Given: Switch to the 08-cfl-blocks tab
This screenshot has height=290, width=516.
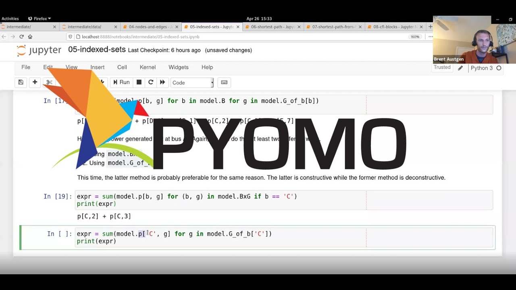Looking at the screenshot, I should coord(395,27).
